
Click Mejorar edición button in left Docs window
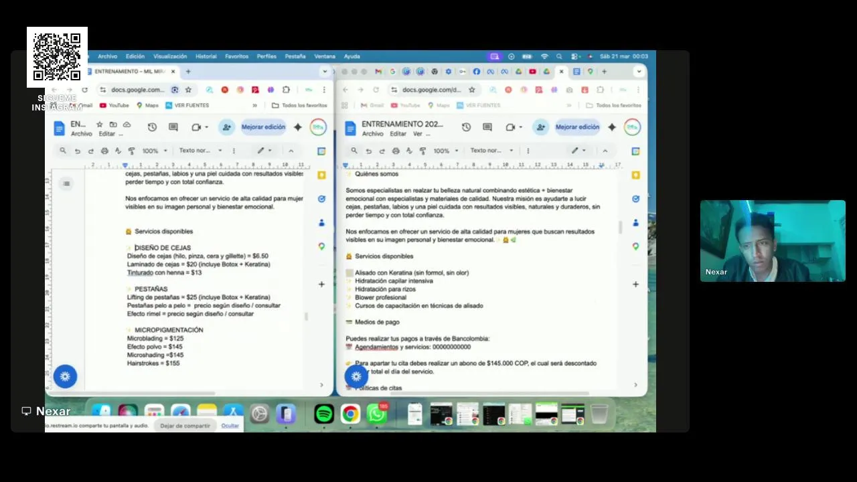click(263, 127)
